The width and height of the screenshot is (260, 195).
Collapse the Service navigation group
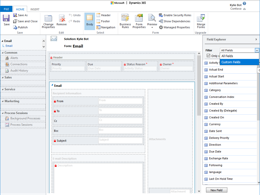coord(3,89)
